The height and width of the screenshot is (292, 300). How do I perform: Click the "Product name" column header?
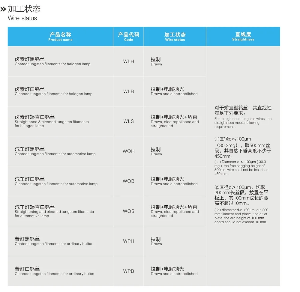pos(60,37)
